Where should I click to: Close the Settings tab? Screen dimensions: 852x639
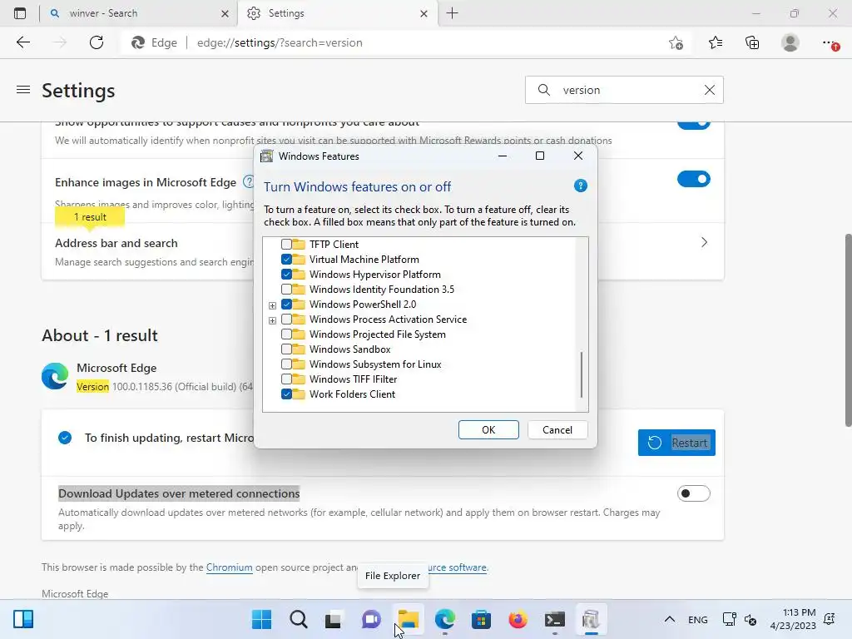pos(424,13)
